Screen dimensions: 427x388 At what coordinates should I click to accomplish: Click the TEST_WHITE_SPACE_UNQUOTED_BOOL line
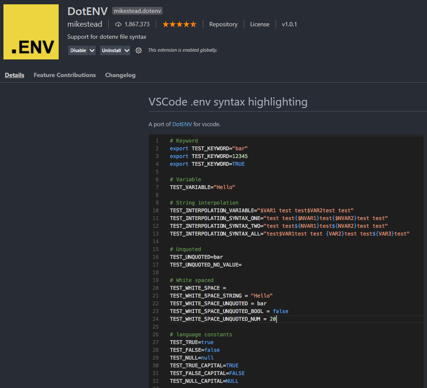229,311
